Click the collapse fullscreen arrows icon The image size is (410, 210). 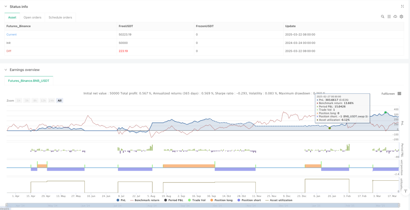[x=402, y=6]
